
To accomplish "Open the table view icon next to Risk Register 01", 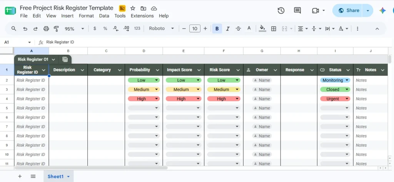I will coord(65,60).
